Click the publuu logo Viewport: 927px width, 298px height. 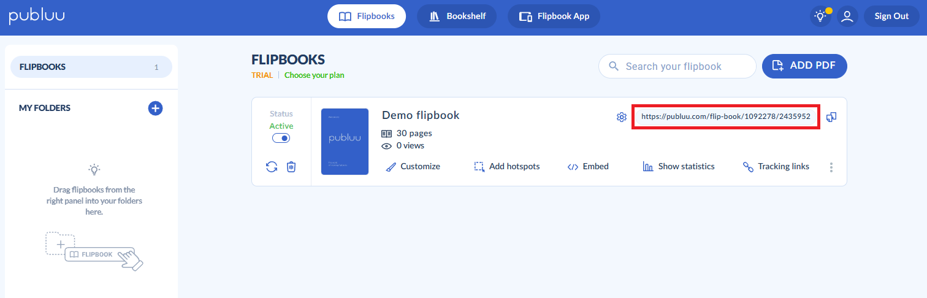pyautogui.click(x=36, y=17)
